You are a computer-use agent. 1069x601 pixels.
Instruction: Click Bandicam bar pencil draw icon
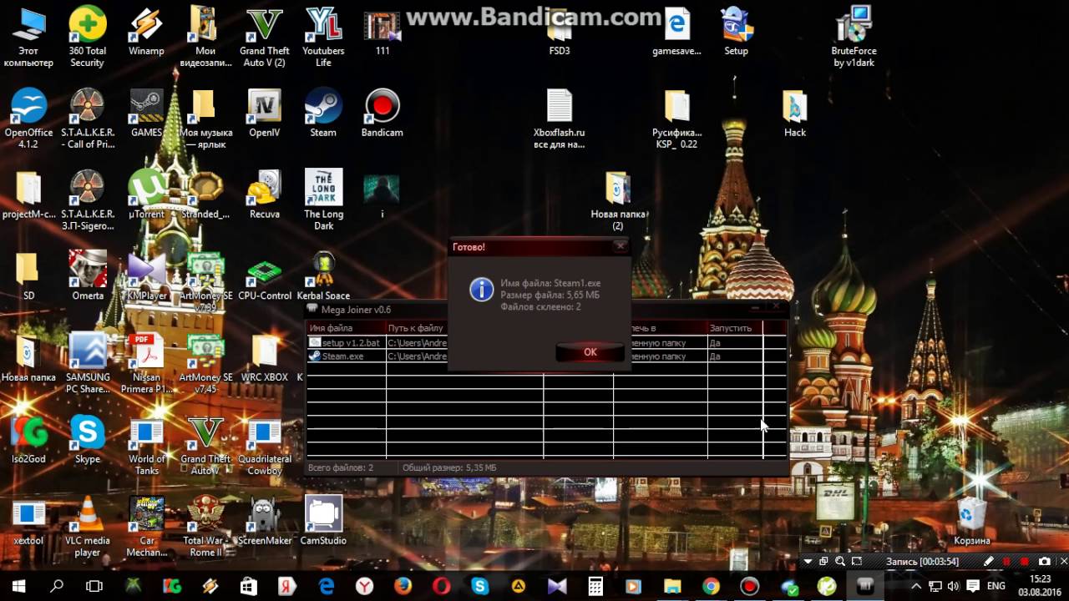point(989,562)
